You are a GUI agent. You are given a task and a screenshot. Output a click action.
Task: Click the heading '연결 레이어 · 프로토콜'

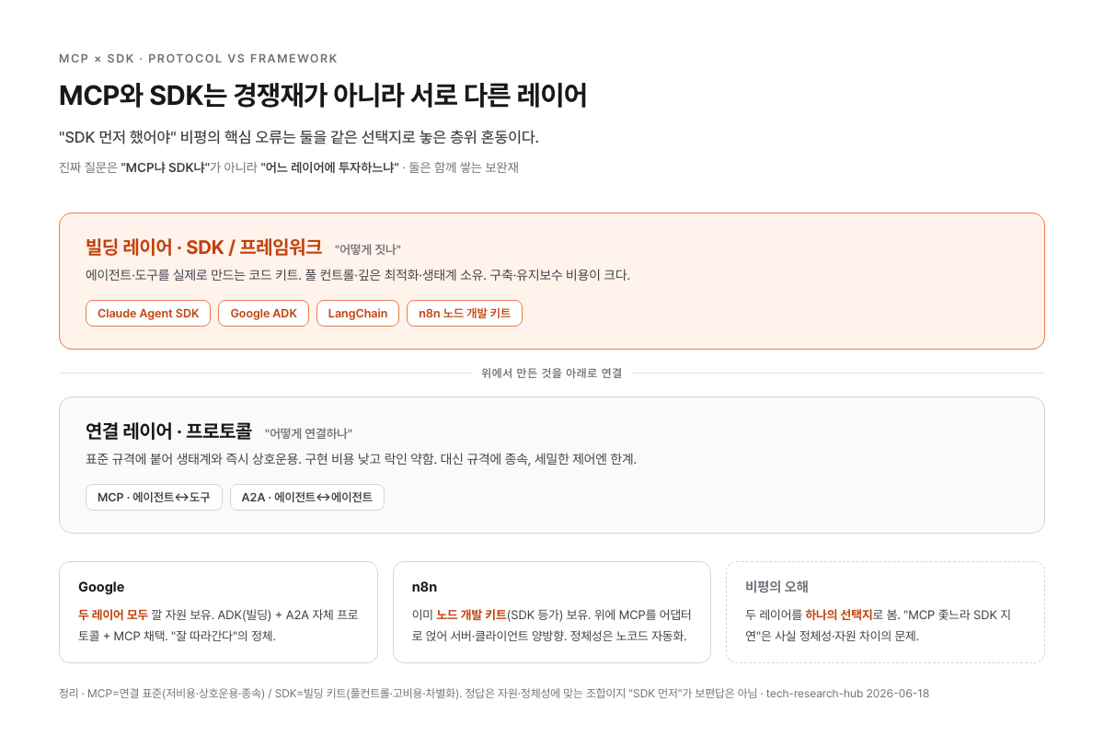point(168,431)
